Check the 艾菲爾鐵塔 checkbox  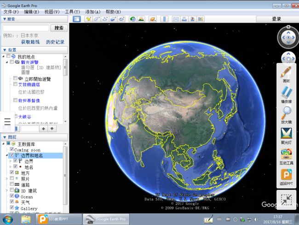pos(15,84)
